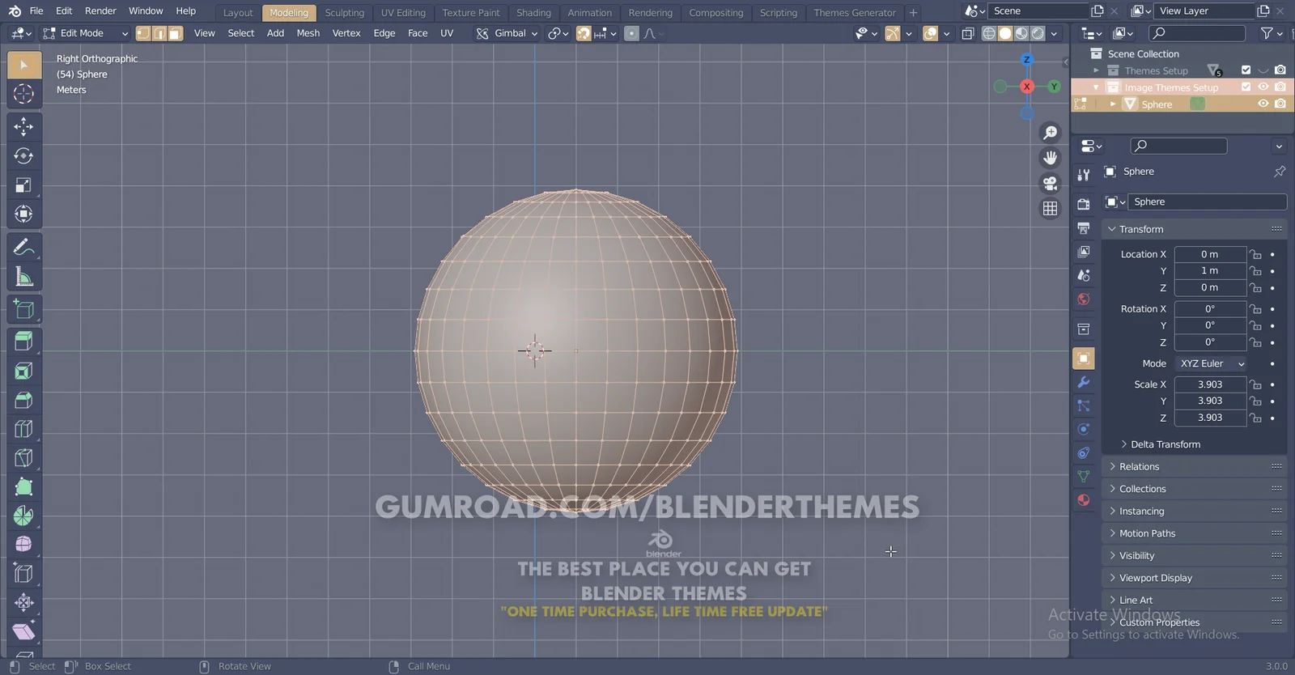
Task: Select the Extrude Region tool
Action: (23, 341)
